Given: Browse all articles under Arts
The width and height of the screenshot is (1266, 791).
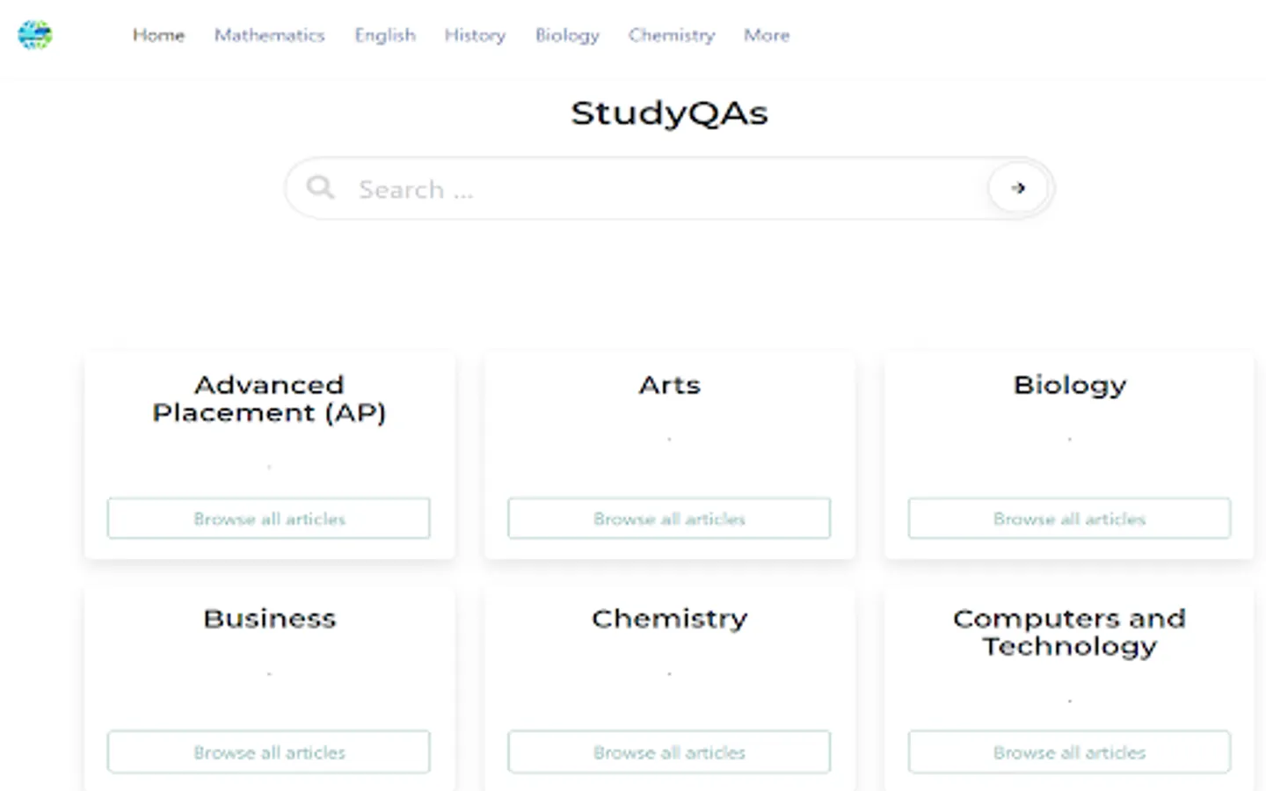Looking at the screenshot, I should coord(669,519).
